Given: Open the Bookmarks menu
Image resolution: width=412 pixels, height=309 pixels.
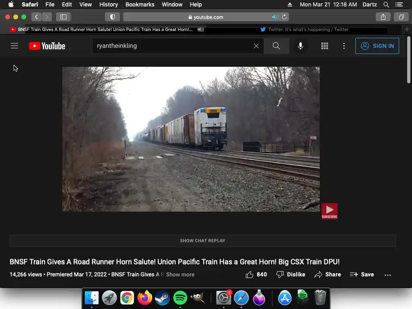Looking at the screenshot, I should 140,4.
